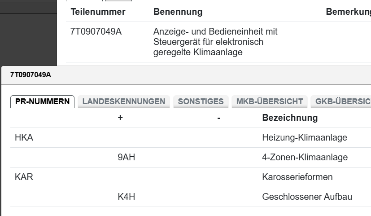Click the 4-Zonen-Klimaanlage designation
This screenshot has height=216, width=371.
[x=305, y=158]
